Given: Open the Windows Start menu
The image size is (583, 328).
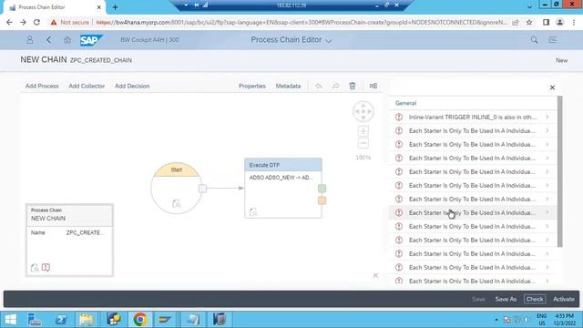Looking at the screenshot, I should pos(11,319).
